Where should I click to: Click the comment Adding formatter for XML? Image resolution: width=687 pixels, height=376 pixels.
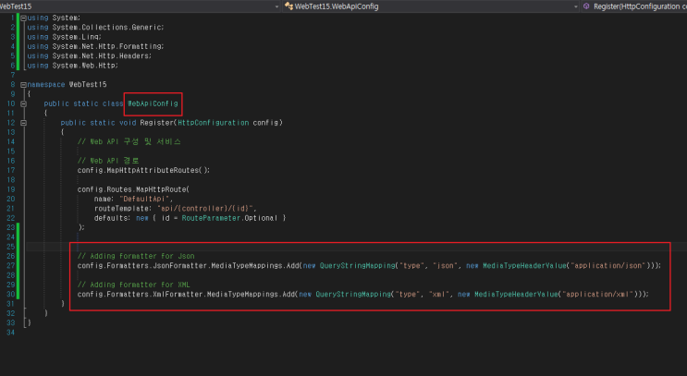[134, 285]
